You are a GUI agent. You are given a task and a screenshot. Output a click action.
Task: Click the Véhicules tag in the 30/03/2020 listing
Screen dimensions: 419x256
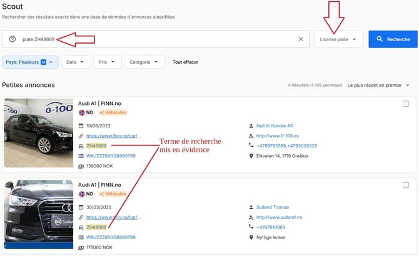113,194
